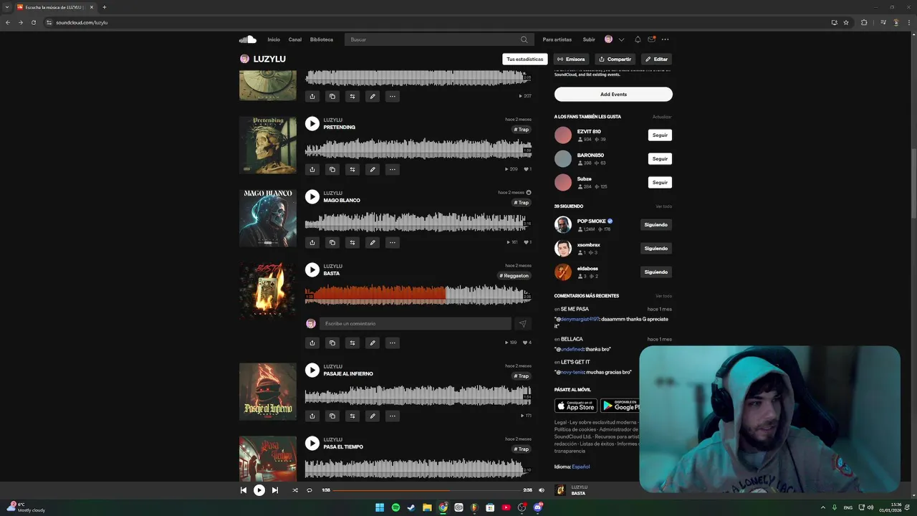Click the Compartir button

point(615,59)
